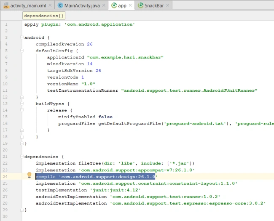
Task: Click the MainActivity.java class icon
Action: (60, 5)
